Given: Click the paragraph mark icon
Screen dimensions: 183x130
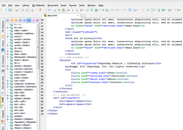Looking at the screenshot, I should 59,10.
